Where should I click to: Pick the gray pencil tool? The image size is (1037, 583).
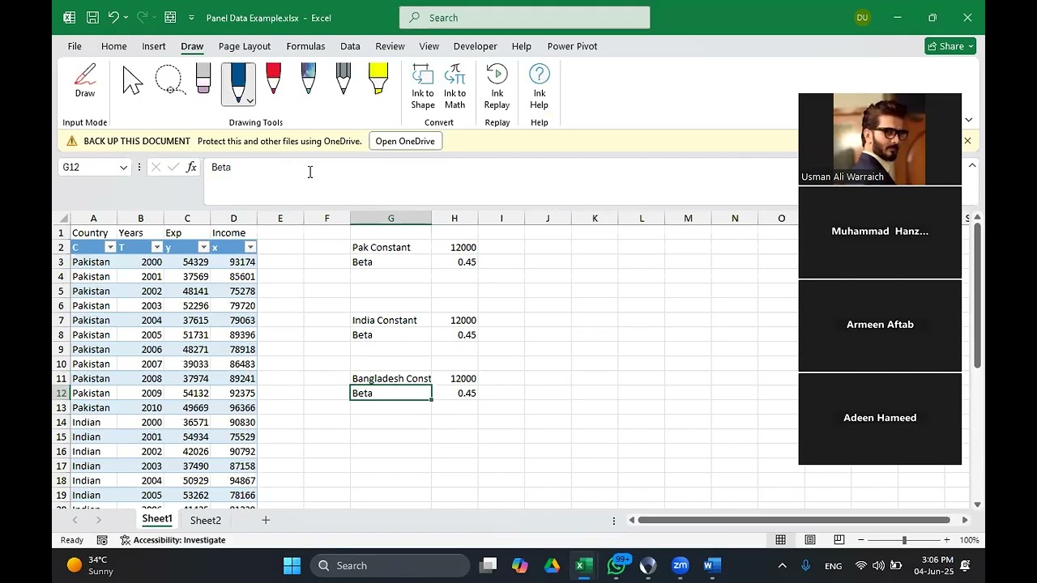[344, 79]
